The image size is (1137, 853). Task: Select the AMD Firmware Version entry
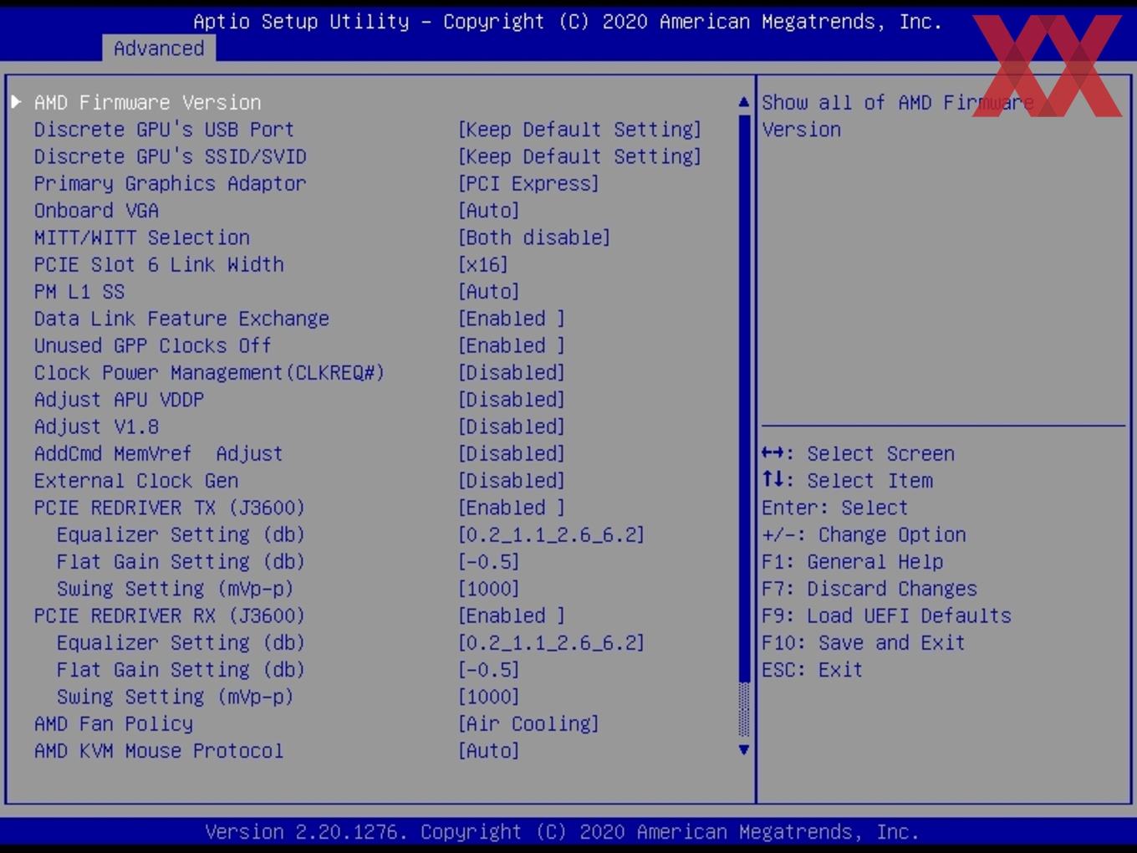[x=148, y=102]
